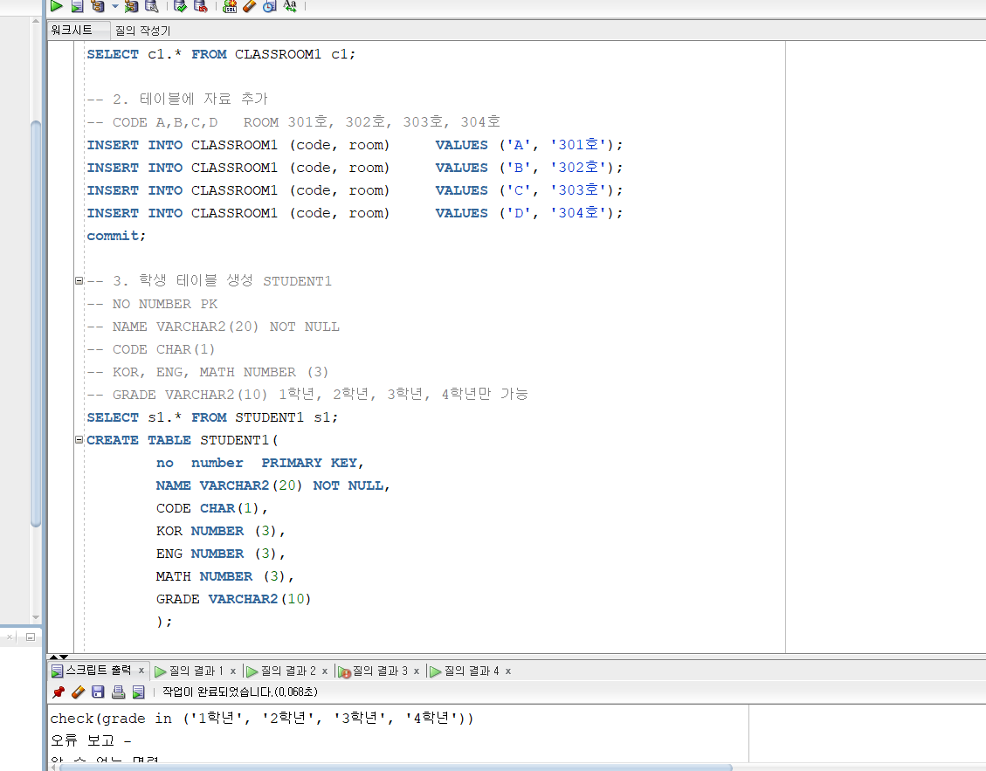Viewport: 986px width, 771px height.
Task: Click the 'no number PRIMARY KEY,' line
Action: 259,463
